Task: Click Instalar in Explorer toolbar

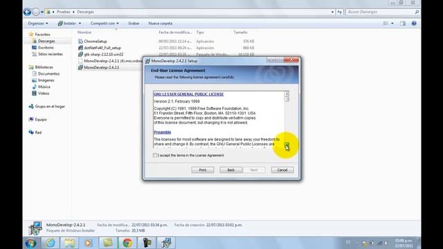Action: pyautogui.click(x=67, y=24)
